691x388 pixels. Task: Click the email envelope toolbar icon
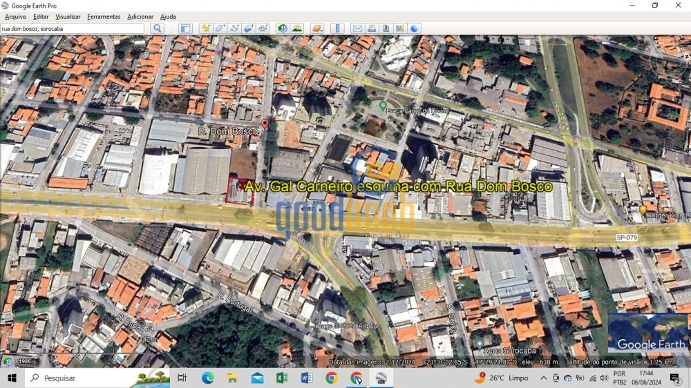[x=357, y=28]
